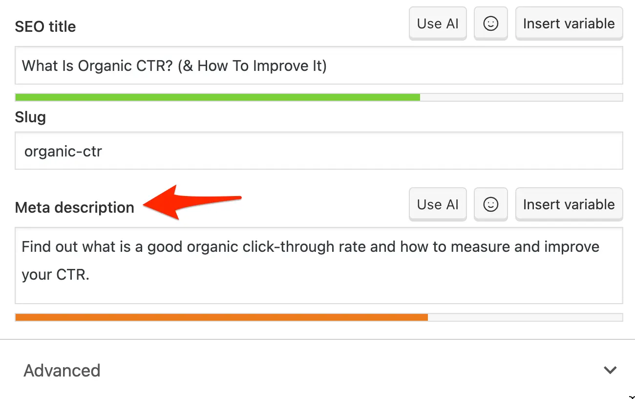Viewport: 635px width, 399px height.
Task: Click the Advanced section heading
Action: (x=62, y=371)
